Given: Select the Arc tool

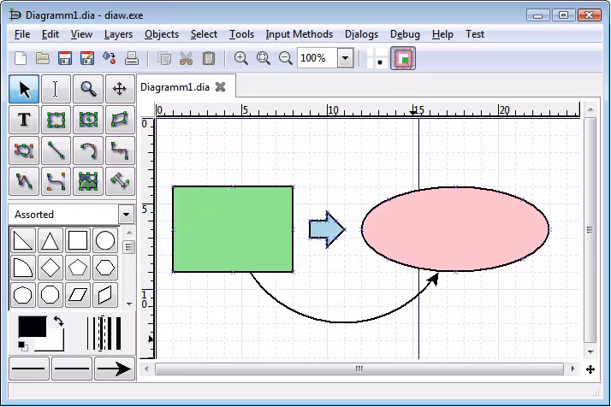Looking at the screenshot, I should click(x=88, y=150).
